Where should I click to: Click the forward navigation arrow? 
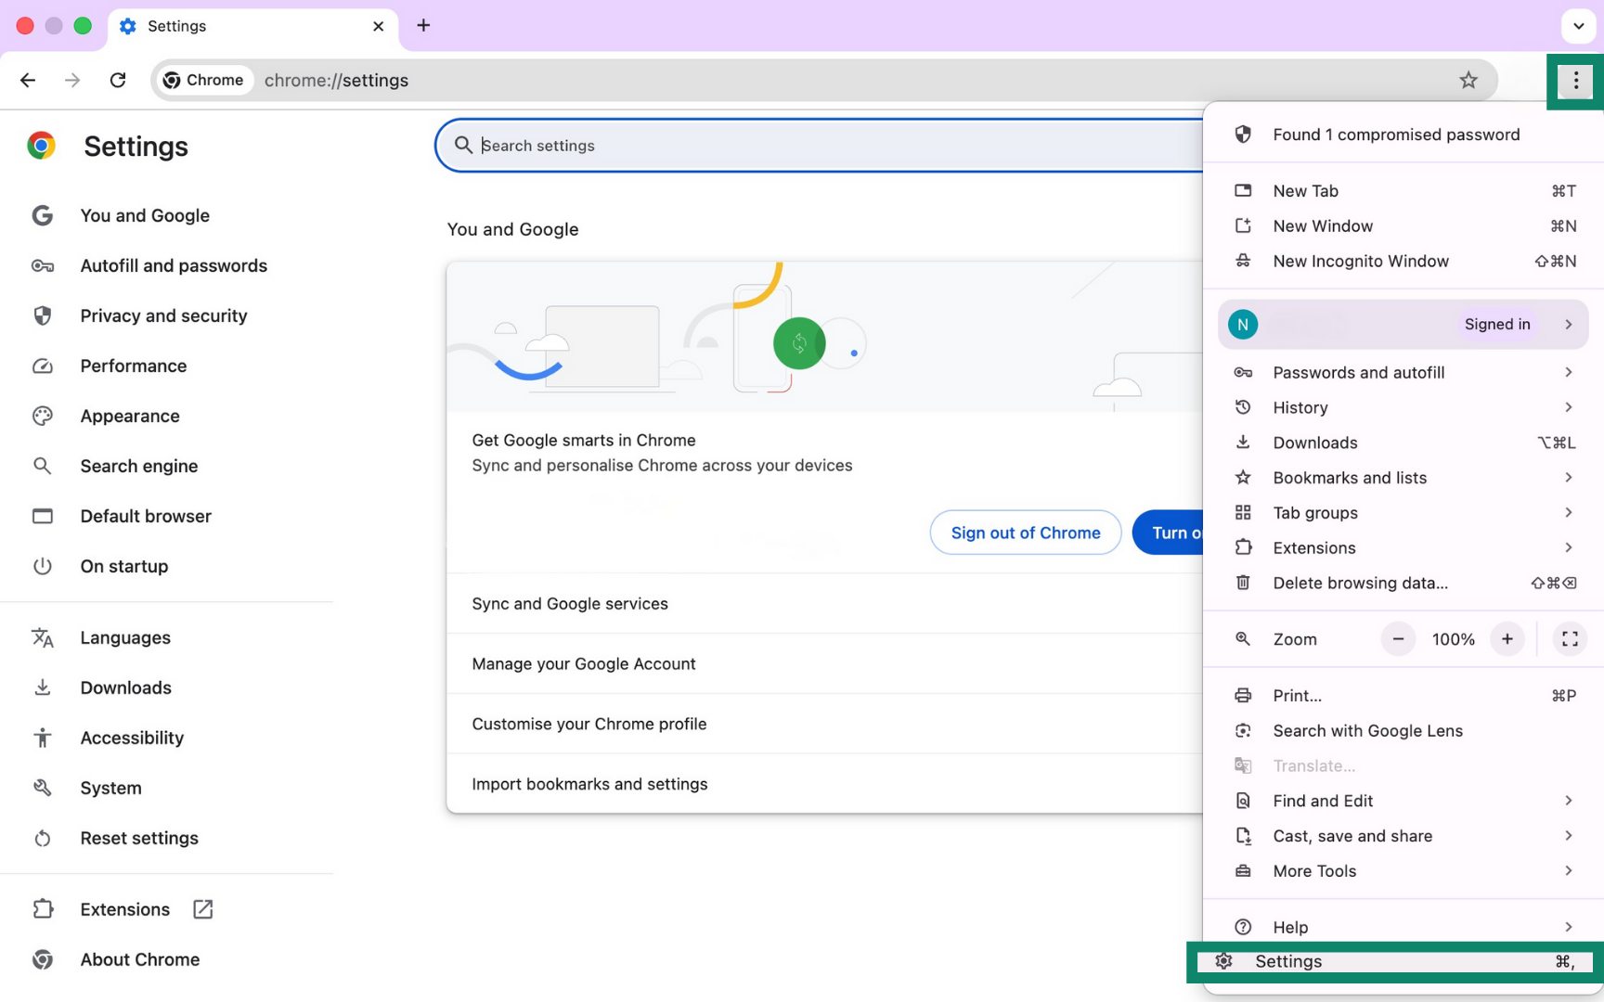click(72, 80)
